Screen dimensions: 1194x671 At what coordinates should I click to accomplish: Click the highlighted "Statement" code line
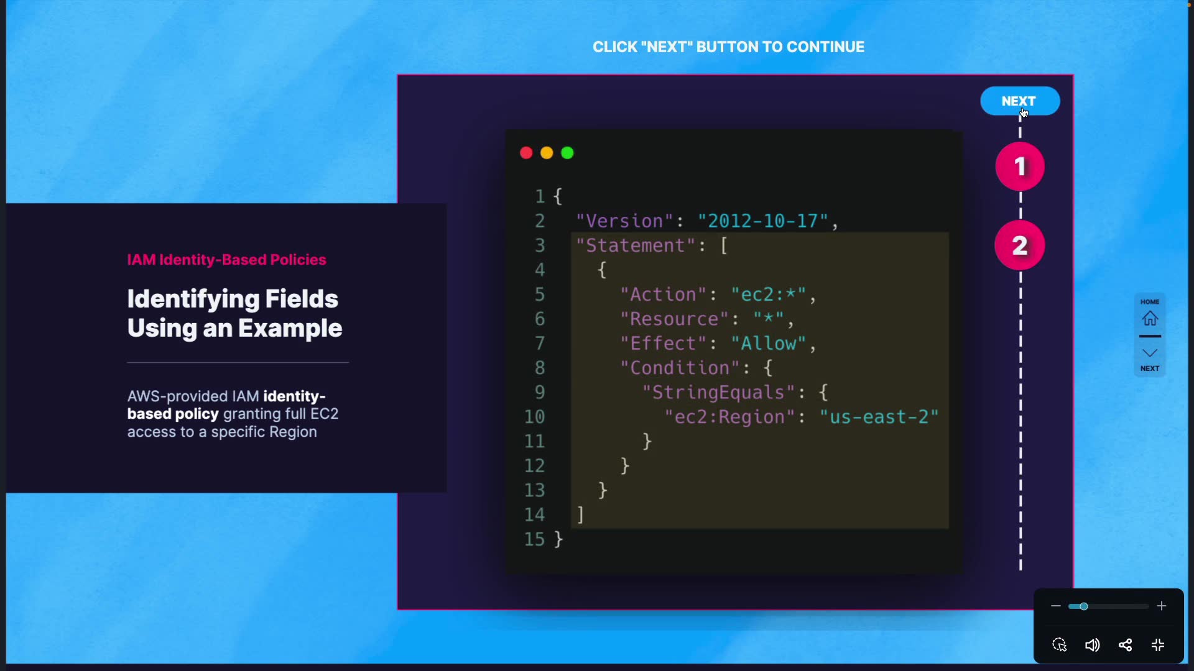coord(651,245)
